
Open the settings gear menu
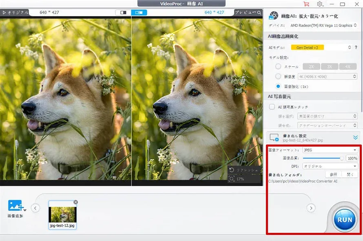coord(320,4)
